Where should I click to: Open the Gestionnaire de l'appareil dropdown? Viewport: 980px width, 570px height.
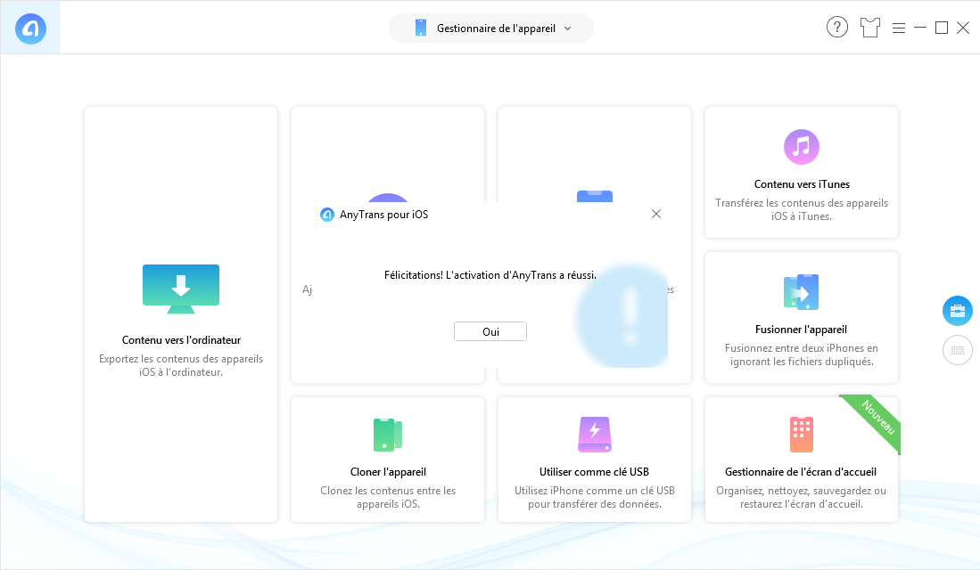(491, 28)
